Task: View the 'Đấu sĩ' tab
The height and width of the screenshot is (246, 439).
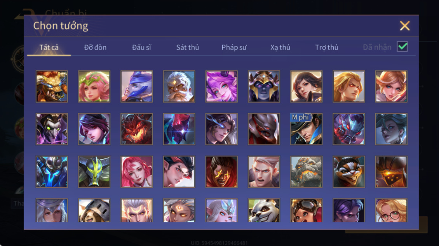Action: coord(141,47)
